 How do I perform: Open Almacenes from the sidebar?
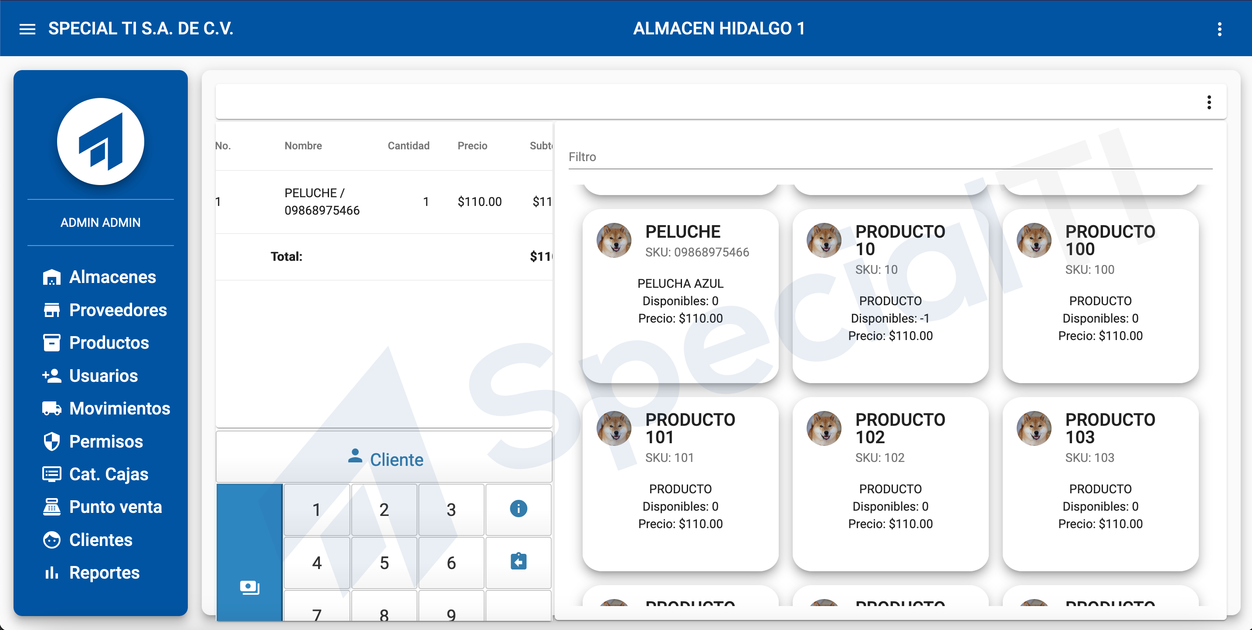coord(112,277)
